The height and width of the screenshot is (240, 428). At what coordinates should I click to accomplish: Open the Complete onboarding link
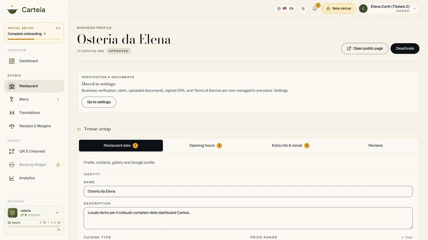27,34
